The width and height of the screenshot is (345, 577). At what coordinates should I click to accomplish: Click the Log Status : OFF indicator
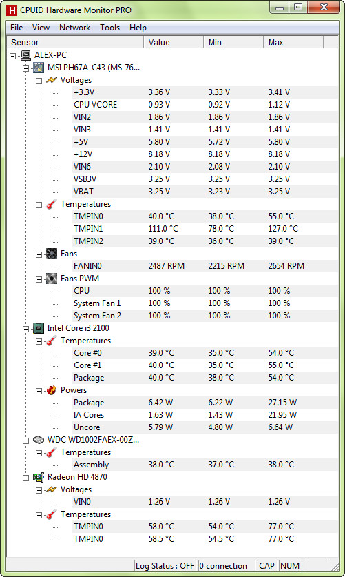pos(165,565)
